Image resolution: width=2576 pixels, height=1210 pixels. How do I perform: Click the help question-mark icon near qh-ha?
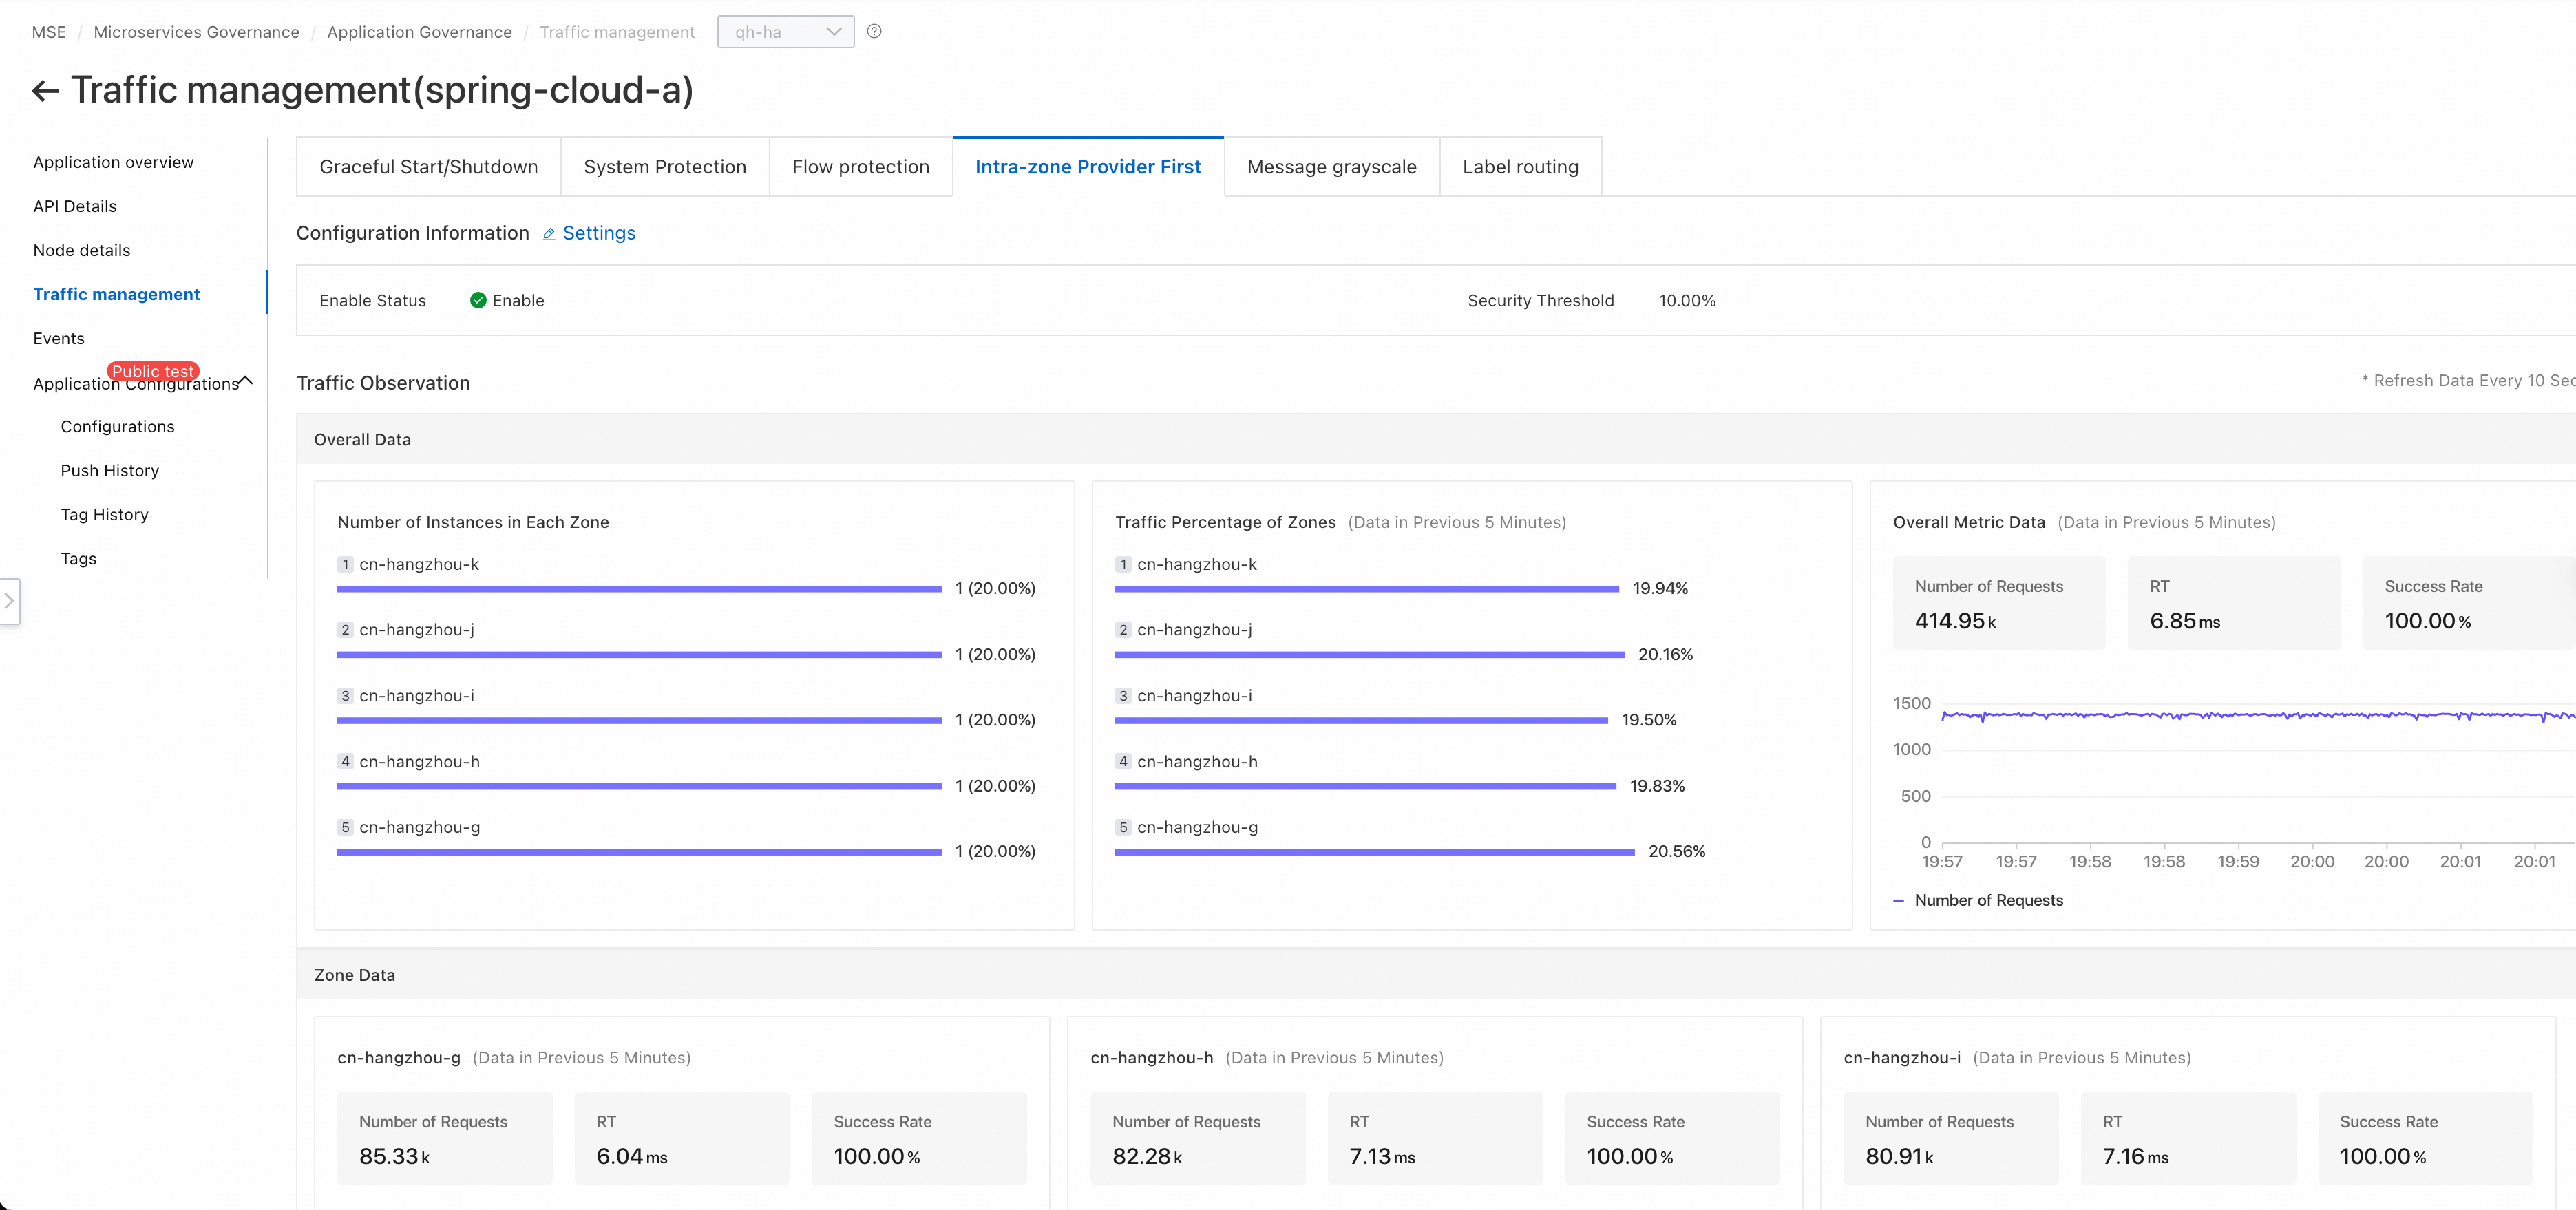coord(874,31)
